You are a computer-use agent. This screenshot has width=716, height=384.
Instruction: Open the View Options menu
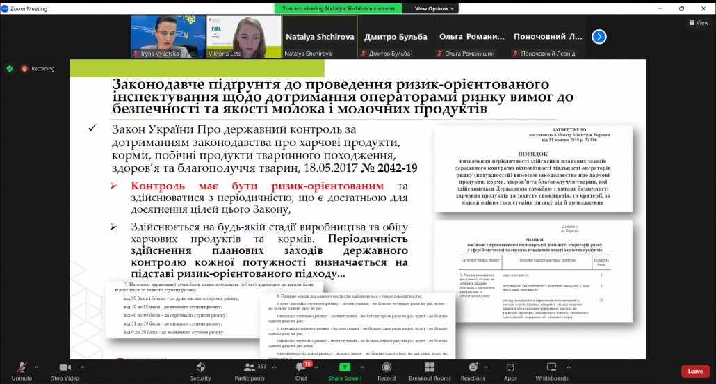434,9
